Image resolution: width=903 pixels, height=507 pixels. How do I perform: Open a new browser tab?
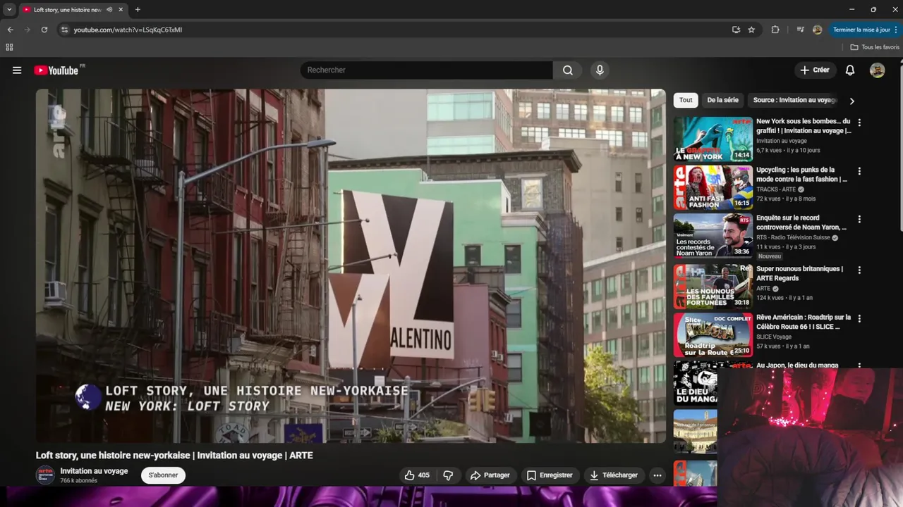[x=138, y=10]
